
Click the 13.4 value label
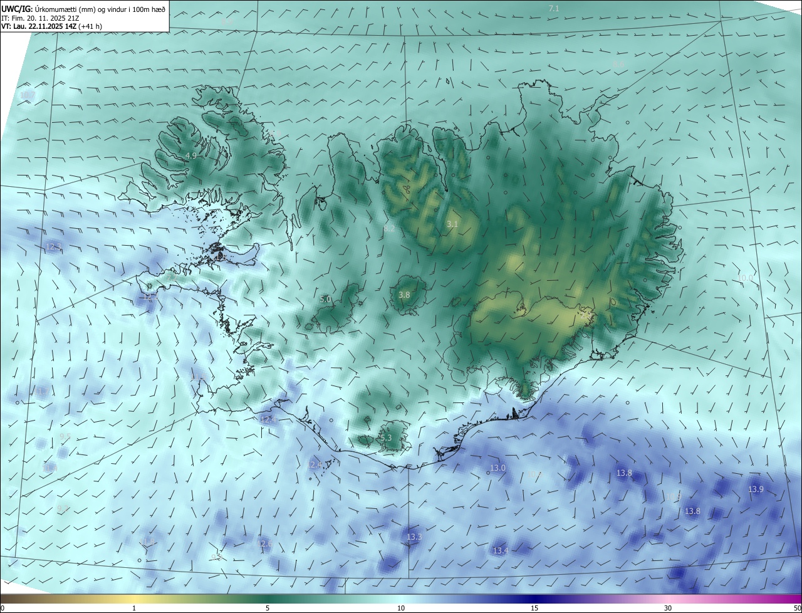click(500, 550)
